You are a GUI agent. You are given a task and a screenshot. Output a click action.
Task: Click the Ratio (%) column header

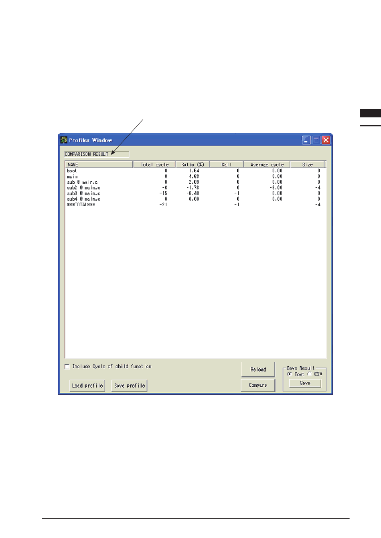click(193, 164)
